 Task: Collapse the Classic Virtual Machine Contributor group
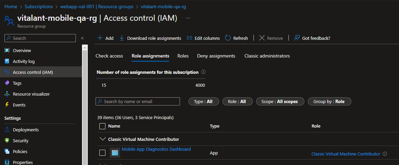point(103,139)
